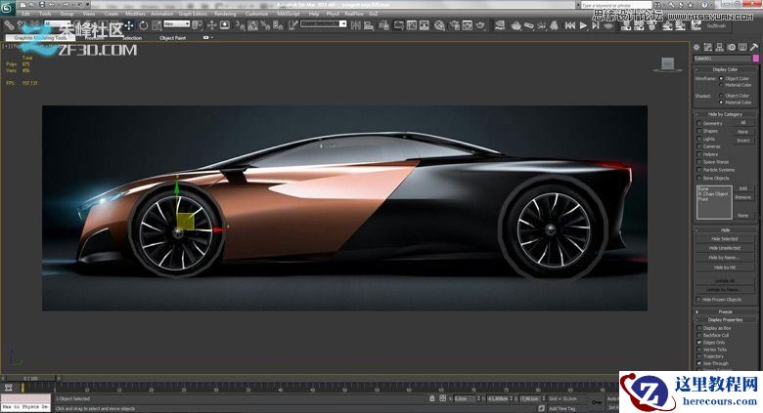Screen dimensions: 763x413
Task: Switch to the Object Paint ribbon tab
Action: click(173, 38)
